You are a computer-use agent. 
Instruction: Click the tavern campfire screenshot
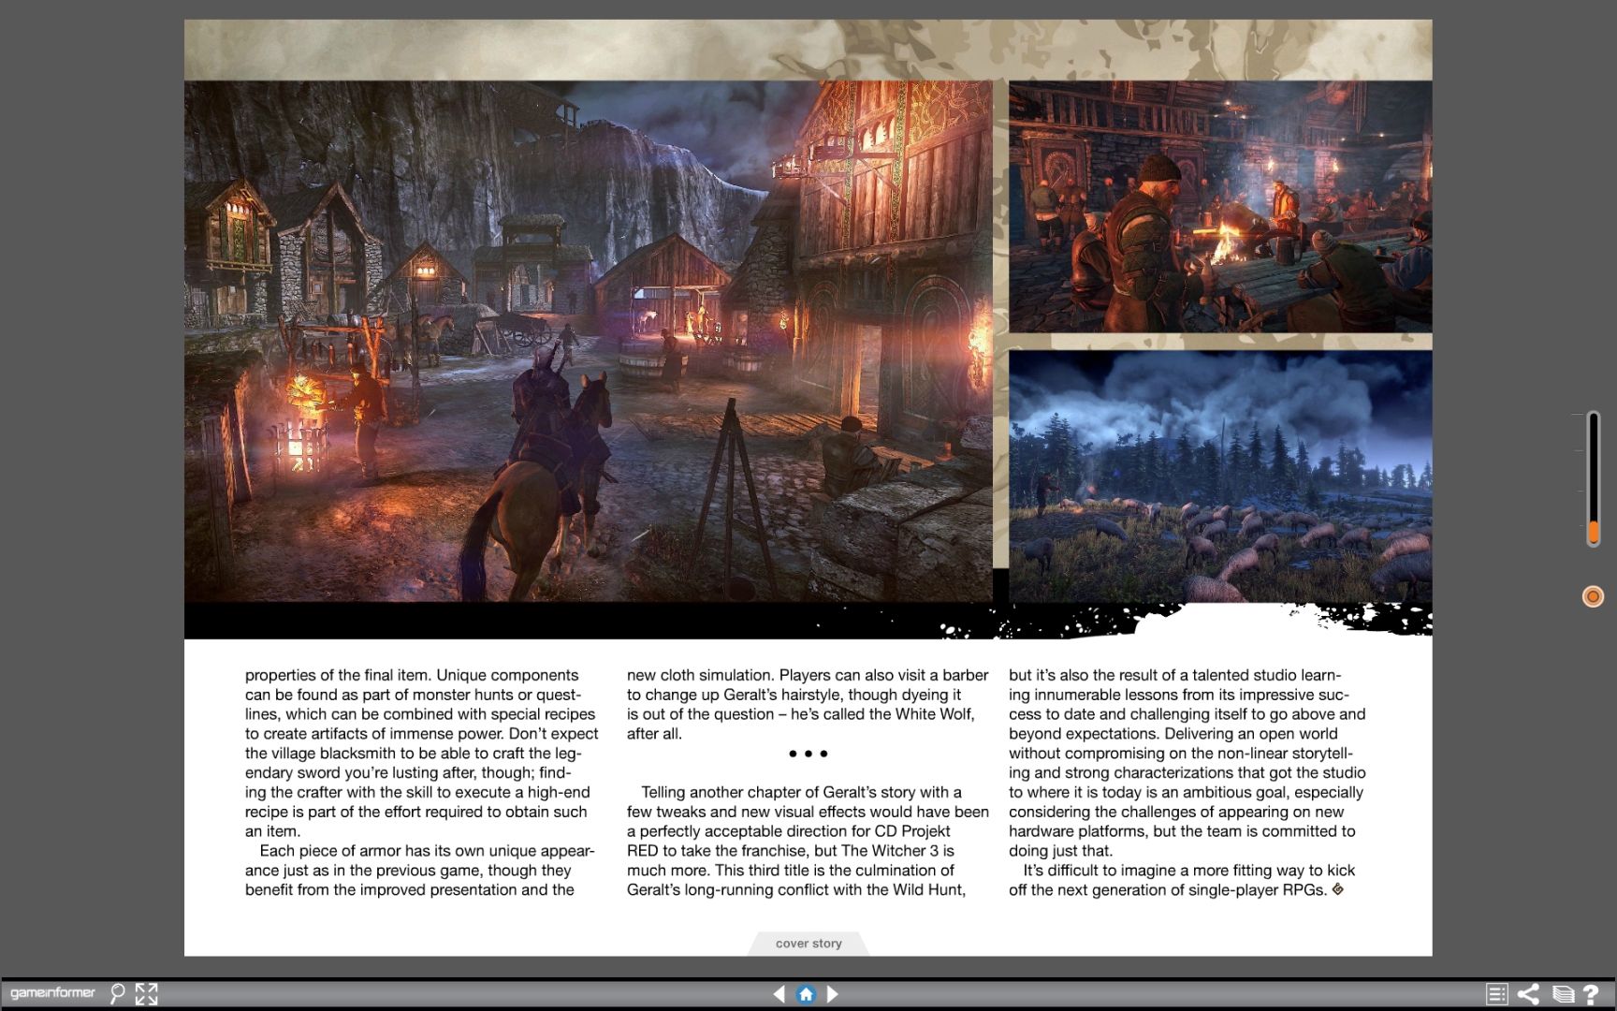[x=1219, y=206]
